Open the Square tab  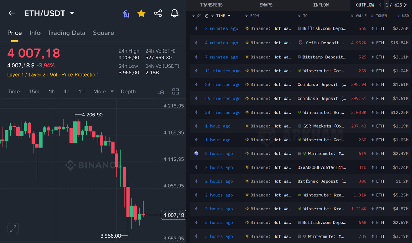point(103,33)
